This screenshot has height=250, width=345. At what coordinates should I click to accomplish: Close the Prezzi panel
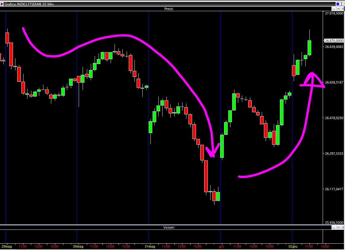(343, 9)
